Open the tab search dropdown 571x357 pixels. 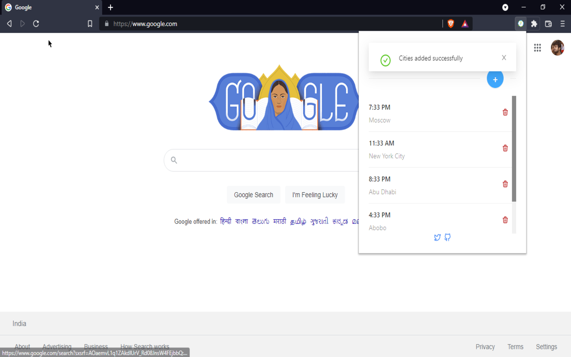(505, 7)
